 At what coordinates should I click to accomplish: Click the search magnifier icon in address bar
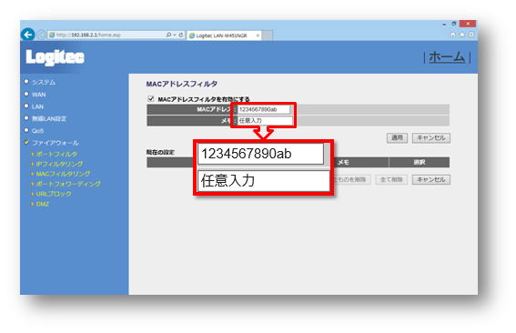point(169,35)
